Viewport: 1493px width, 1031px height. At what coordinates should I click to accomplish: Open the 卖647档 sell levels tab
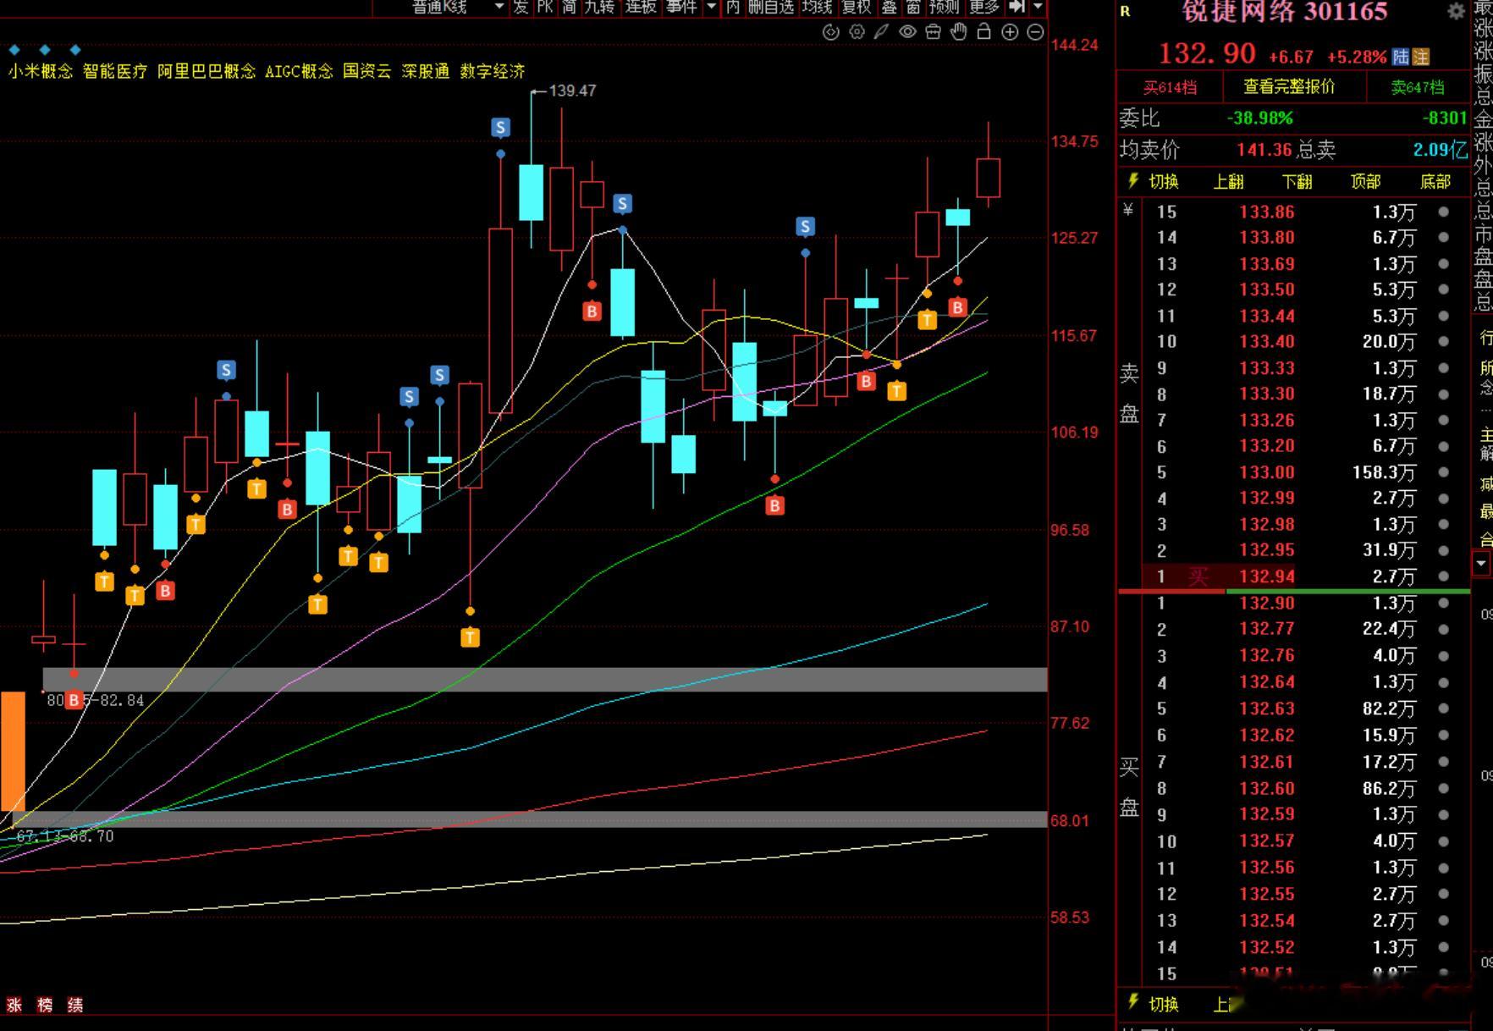[x=1418, y=87]
